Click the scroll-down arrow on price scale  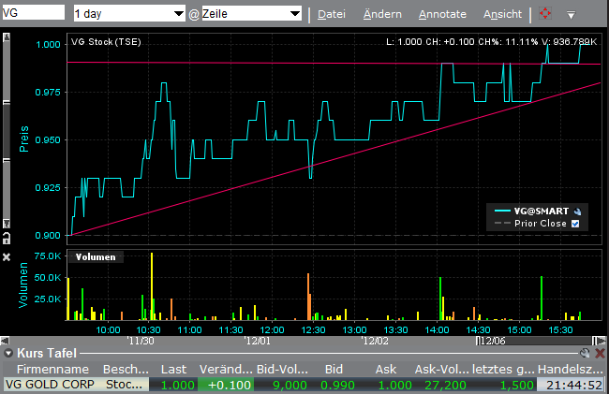[7, 225]
